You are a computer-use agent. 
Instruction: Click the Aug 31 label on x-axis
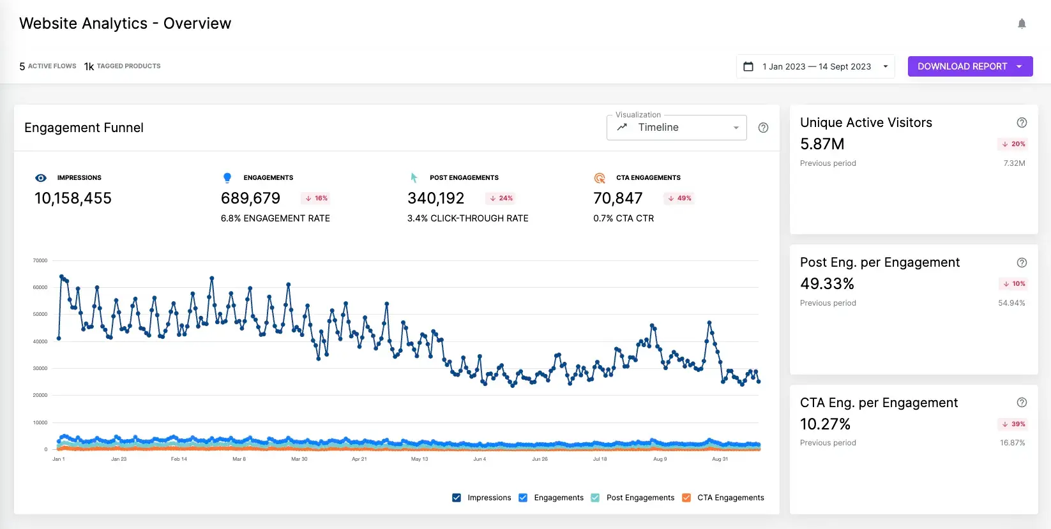(720, 459)
